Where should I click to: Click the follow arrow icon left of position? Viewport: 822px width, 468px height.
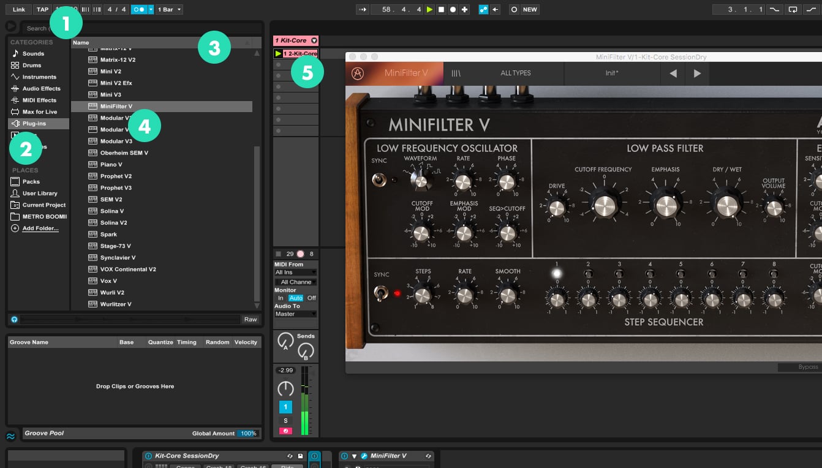pyautogui.click(x=363, y=10)
